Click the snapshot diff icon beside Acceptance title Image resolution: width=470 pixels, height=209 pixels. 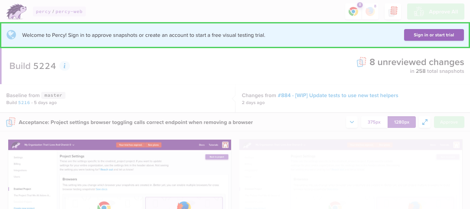point(11,122)
